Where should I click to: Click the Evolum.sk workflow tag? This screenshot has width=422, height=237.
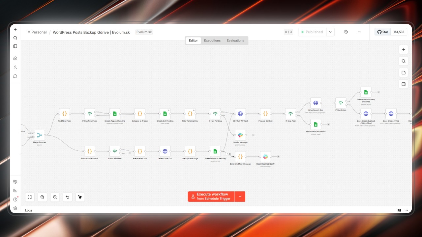(144, 32)
